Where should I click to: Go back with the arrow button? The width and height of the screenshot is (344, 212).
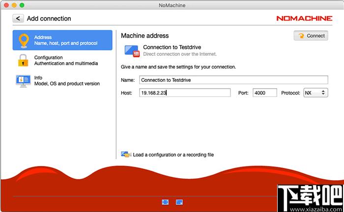[18, 18]
